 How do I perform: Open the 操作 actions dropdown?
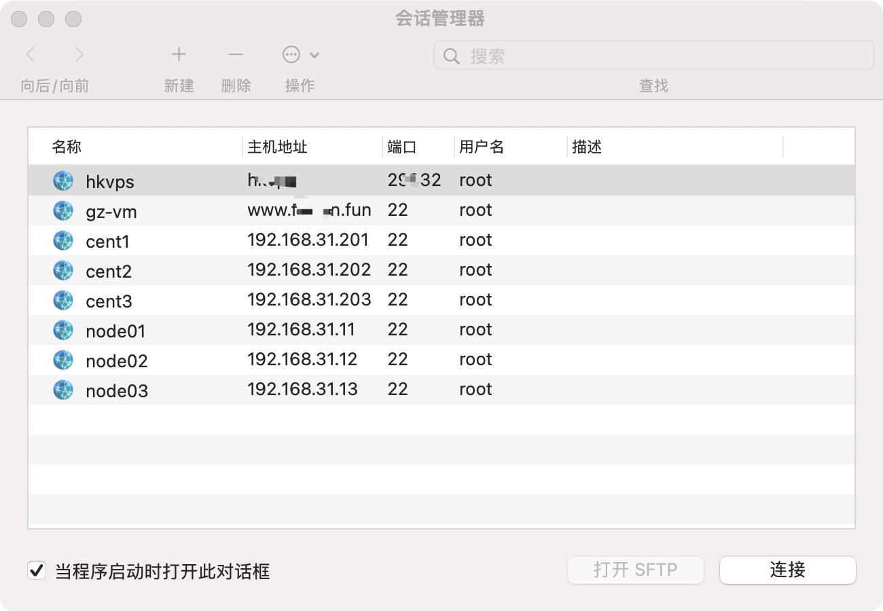(x=300, y=55)
